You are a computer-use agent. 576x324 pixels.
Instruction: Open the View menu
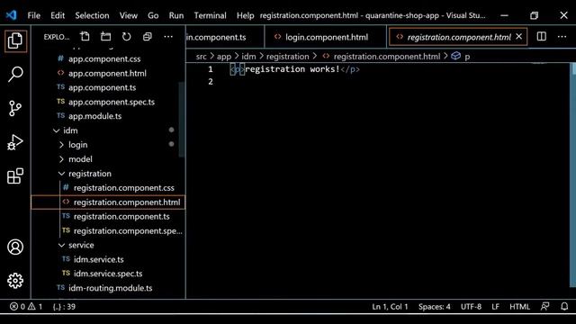[x=128, y=15]
